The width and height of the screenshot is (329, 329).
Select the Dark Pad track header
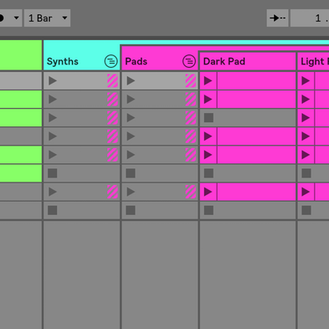(x=248, y=61)
